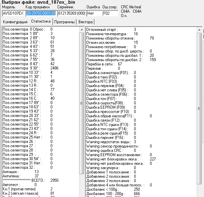Viewport: 204px width, 197px height.
Task: Switch to the Конфигурация tab
Action: [x=15, y=22]
